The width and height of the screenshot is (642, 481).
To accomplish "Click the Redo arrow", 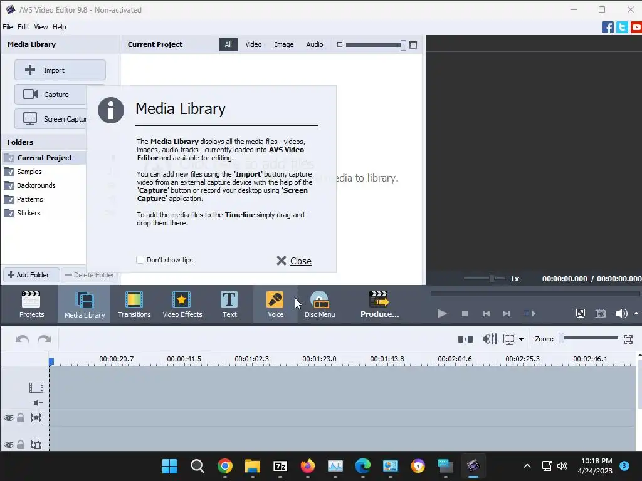I will coord(45,339).
